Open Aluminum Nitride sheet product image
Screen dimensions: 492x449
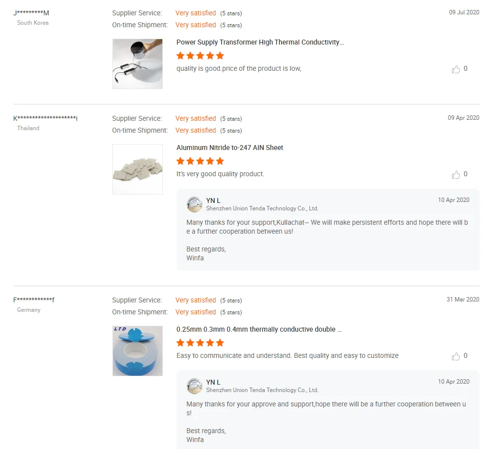click(x=138, y=169)
